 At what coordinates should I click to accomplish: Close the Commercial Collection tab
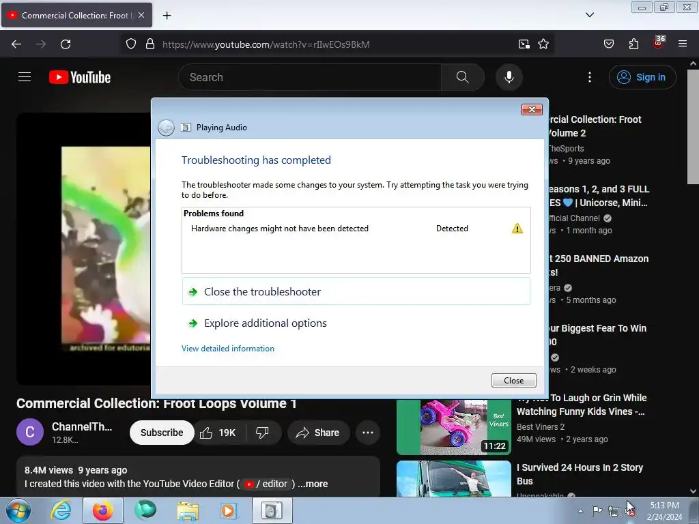pyautogui.click(x=141, y=15)
